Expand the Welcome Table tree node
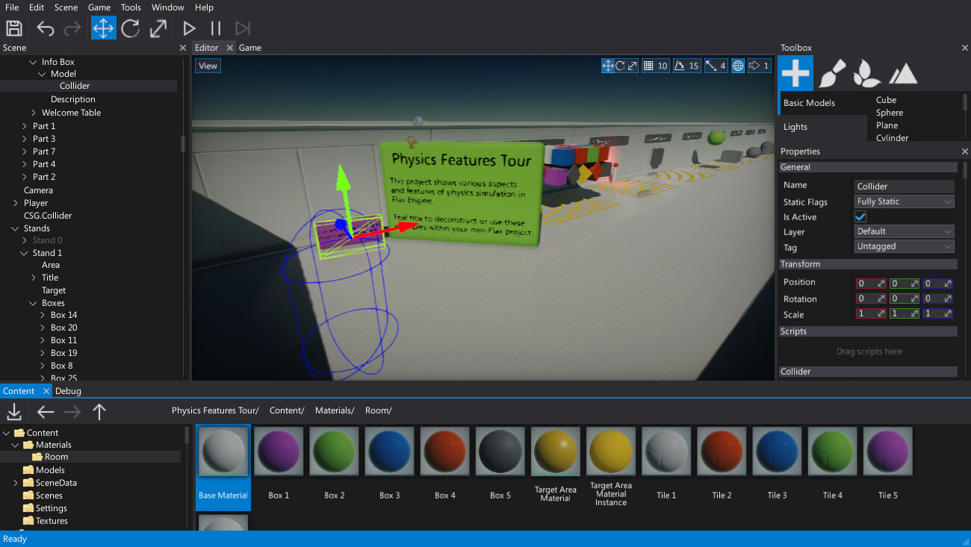 [34, 113]
